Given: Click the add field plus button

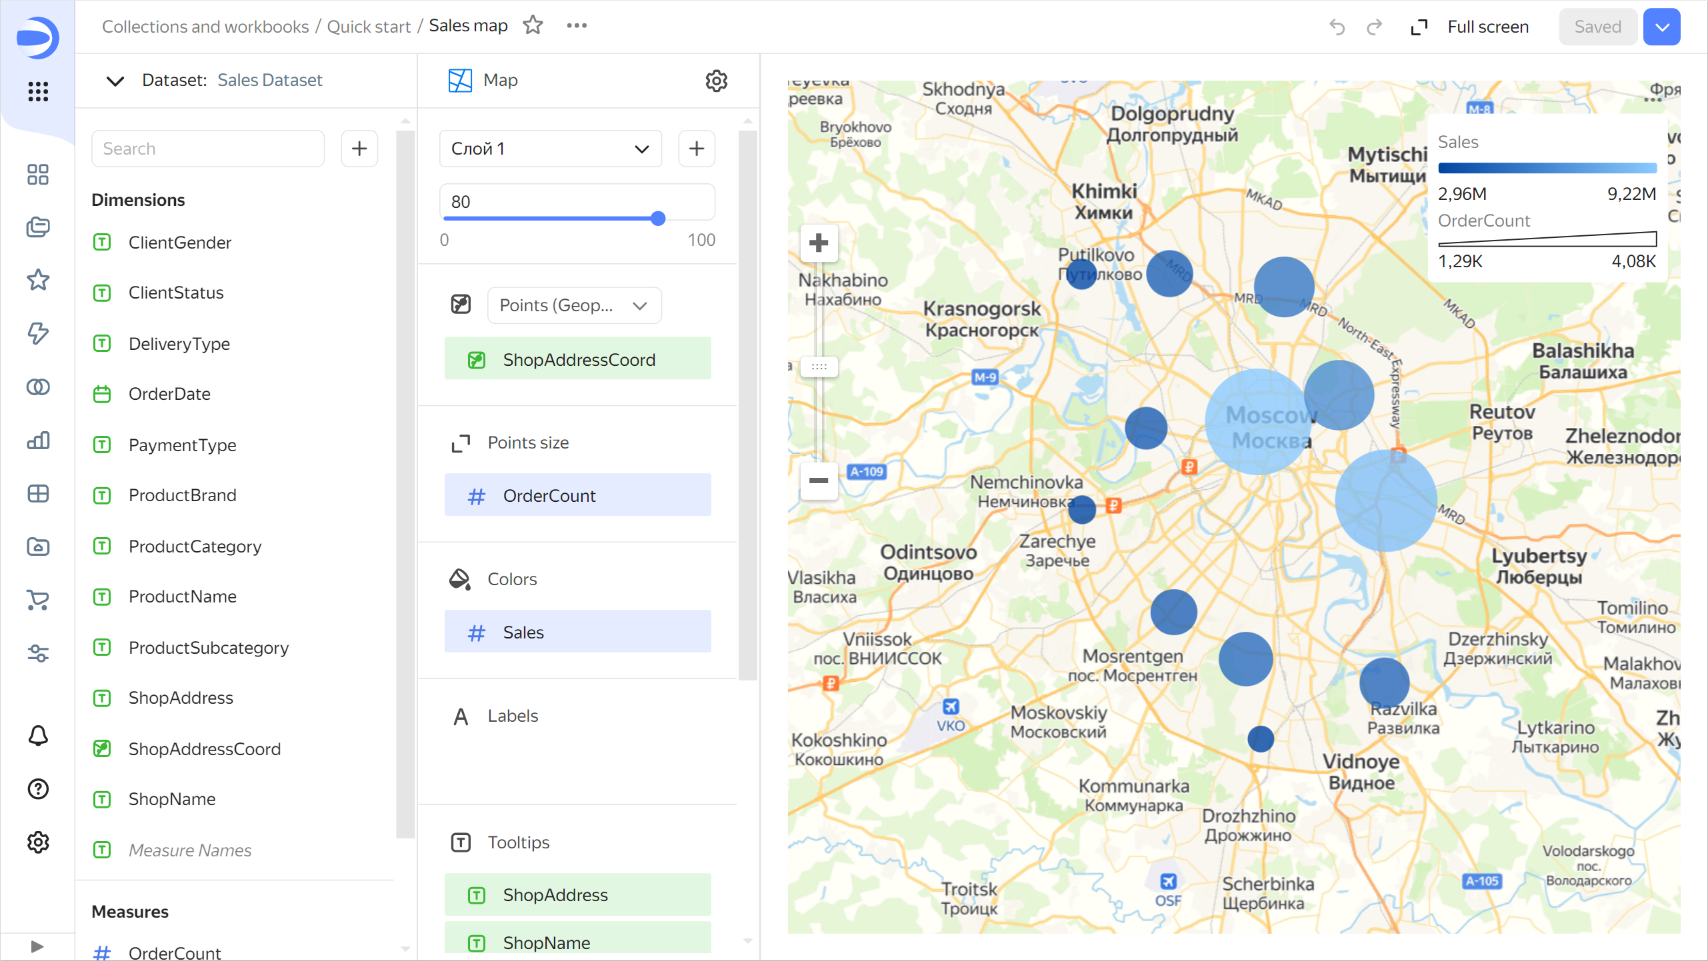Looking at the screenshot, I should coord(359,148).
